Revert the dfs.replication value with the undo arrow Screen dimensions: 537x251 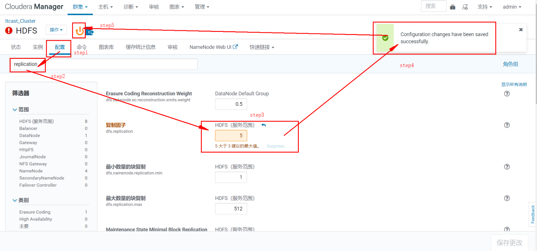tap(264, 125)
